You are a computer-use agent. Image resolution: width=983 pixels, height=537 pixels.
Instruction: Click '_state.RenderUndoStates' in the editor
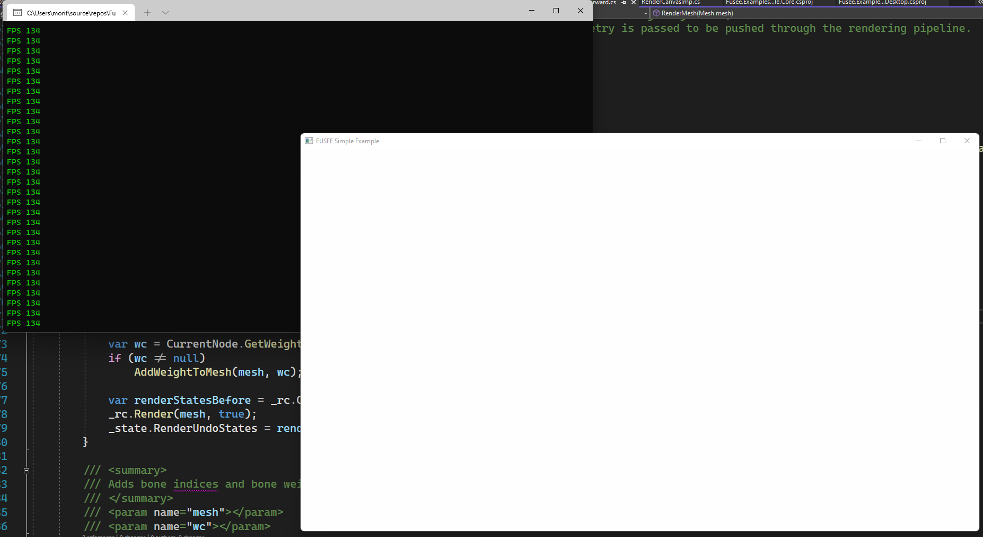click(x=183, y=429)
